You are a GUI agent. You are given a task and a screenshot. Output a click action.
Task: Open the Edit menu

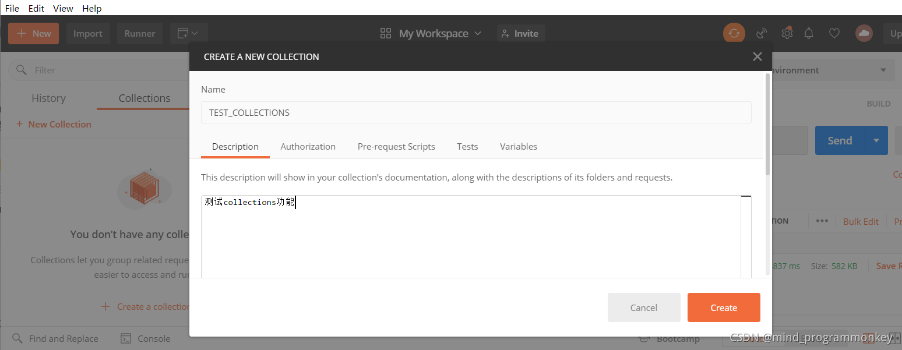[x=36, y=8]
